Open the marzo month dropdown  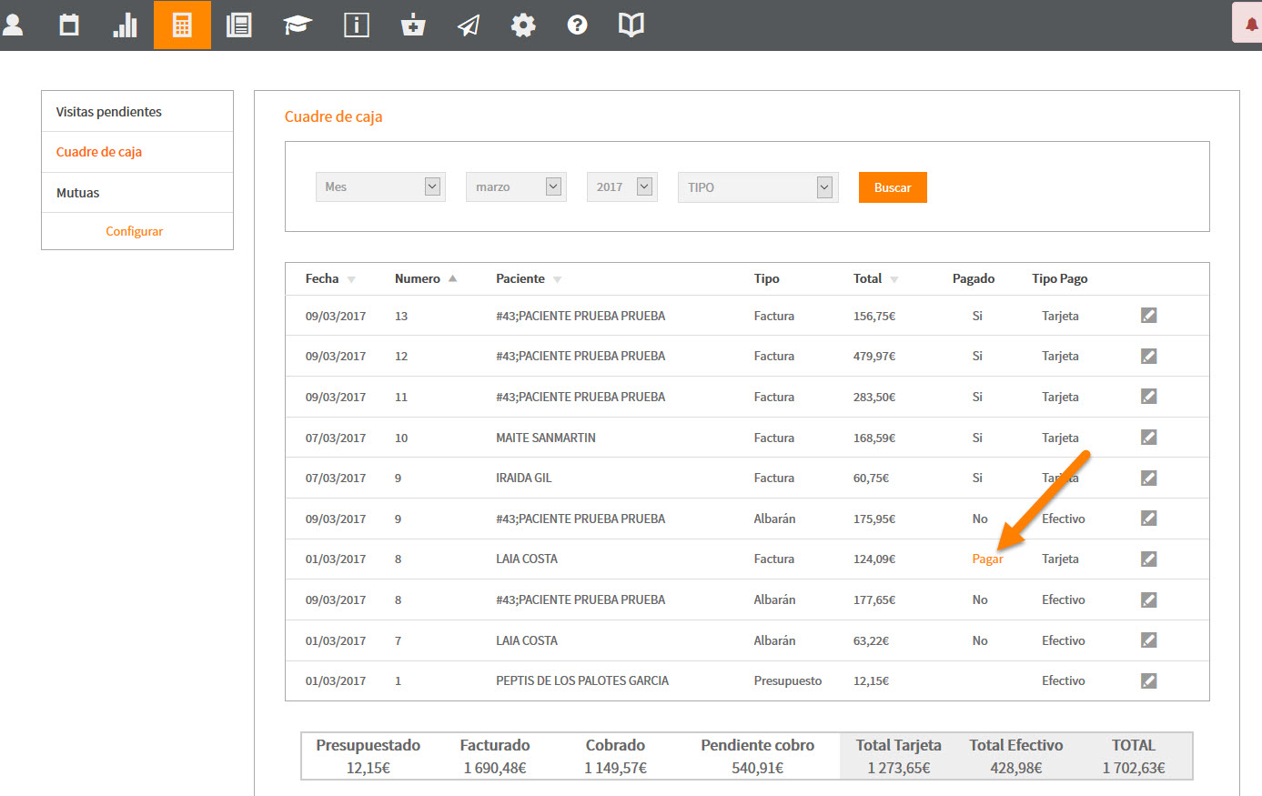516,186
